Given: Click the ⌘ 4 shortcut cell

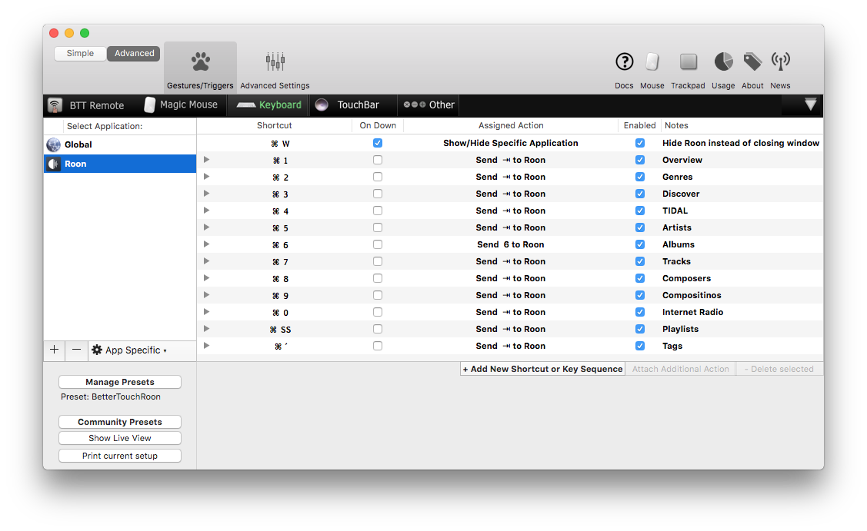Looking at the screenshot, I should [280, 211].
